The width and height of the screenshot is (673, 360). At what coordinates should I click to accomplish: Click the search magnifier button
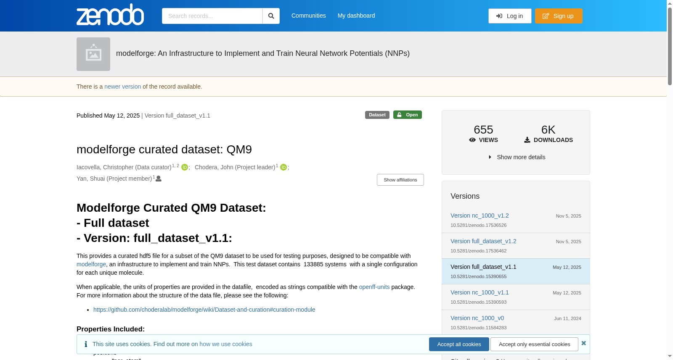click(271, 16)
